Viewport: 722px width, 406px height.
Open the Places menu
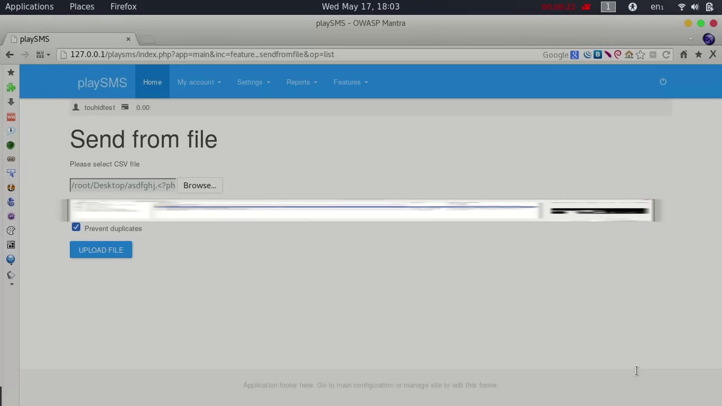[82, 7]
